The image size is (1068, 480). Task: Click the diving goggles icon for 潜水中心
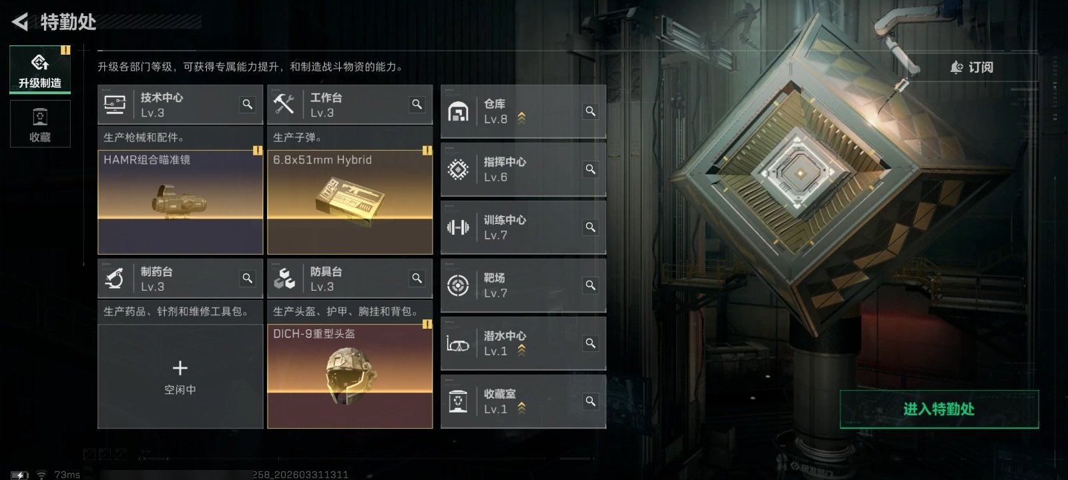pyautogui.click(x=458, y=344)
